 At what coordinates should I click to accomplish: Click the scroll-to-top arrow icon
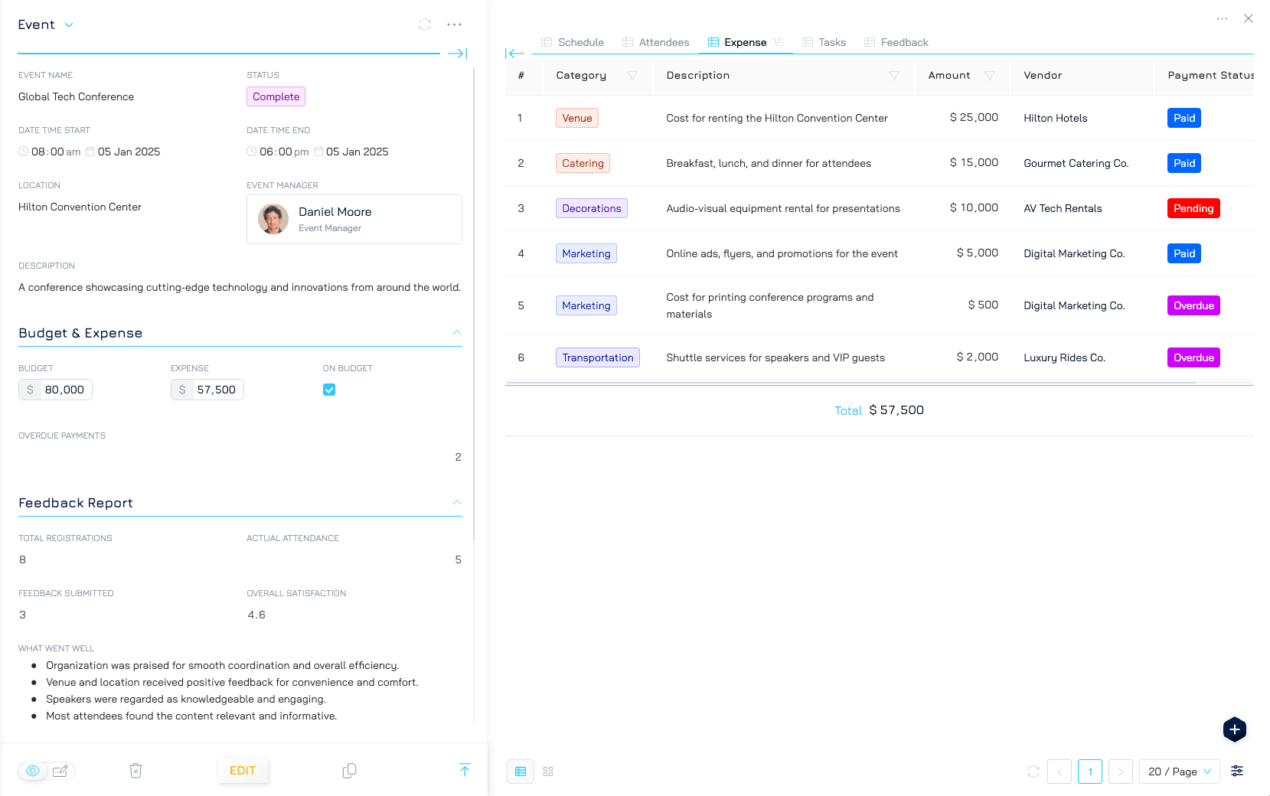click(x=464, y=770)
